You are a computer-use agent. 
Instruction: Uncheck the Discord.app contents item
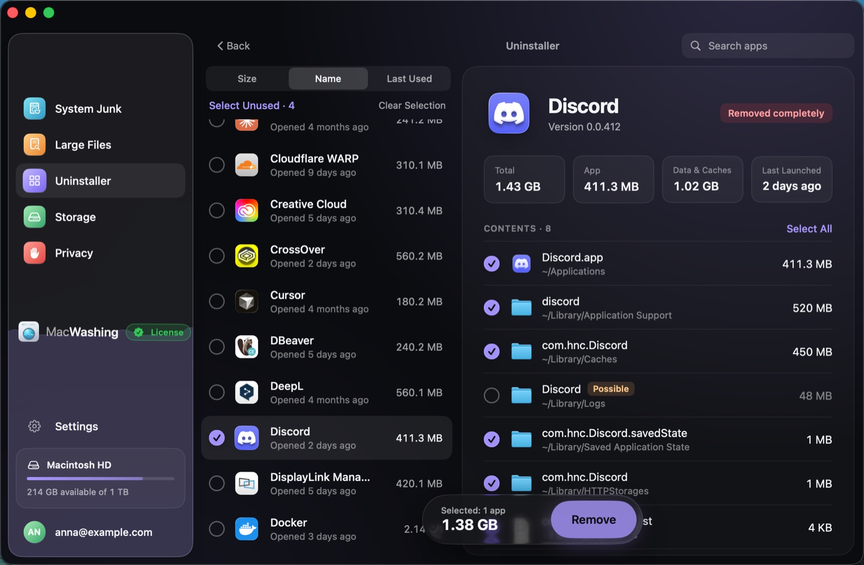(x=491, y=264)
